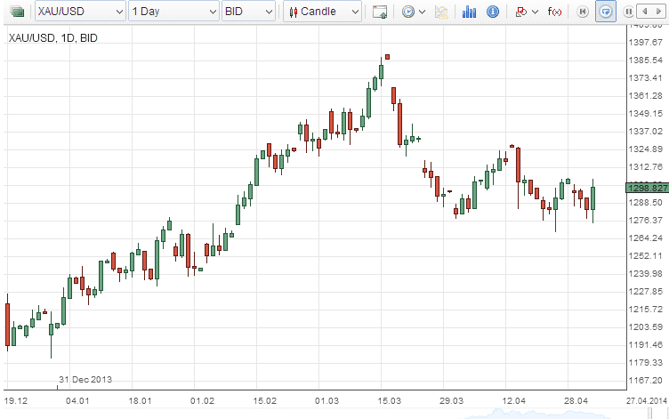Click the 1227.85 price axis label
669x419 pixels.
click(646, 291)
